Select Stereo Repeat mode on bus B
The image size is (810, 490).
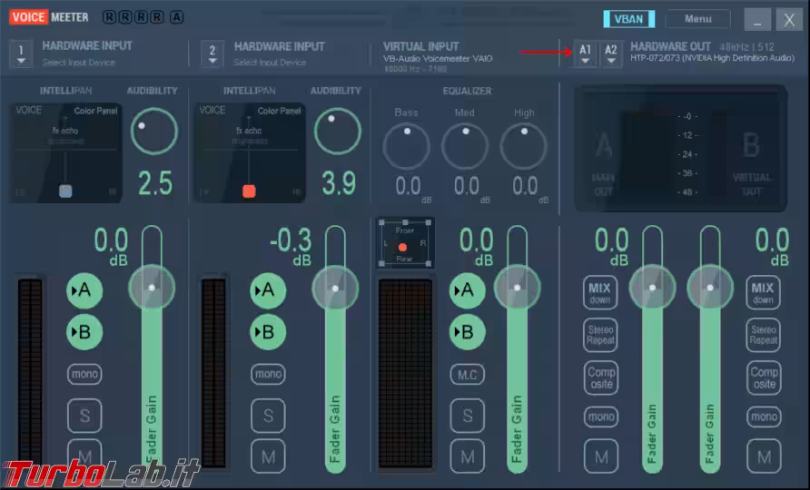[x=764, y=335]
